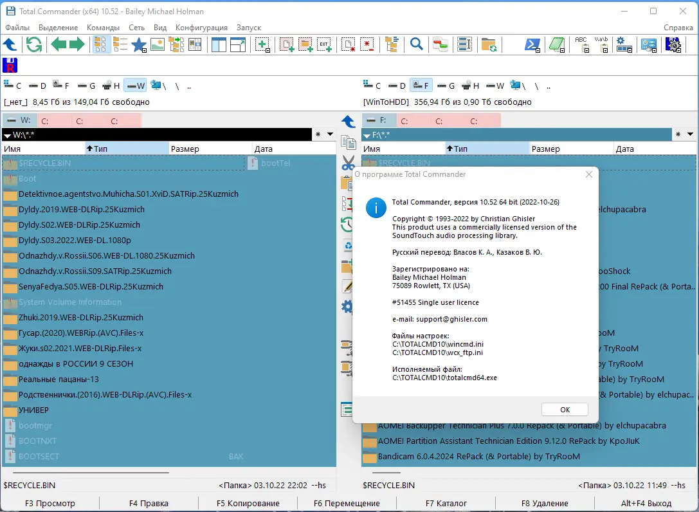Open the file search with the magnifier icon
Viewport: 699px width, 512px height.
[417, 44]
